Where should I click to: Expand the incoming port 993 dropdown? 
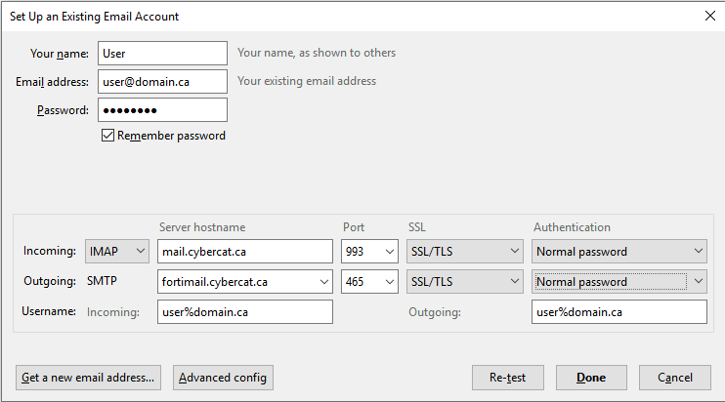point(368,252)
